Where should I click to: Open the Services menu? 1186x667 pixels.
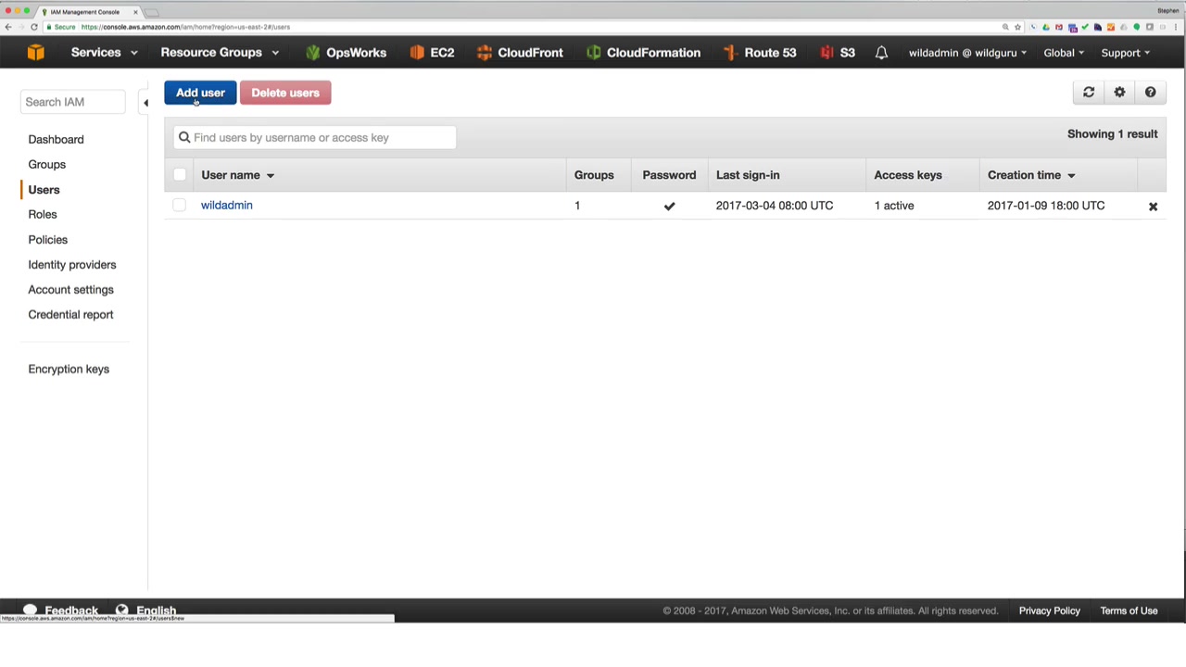pos(104,53)
